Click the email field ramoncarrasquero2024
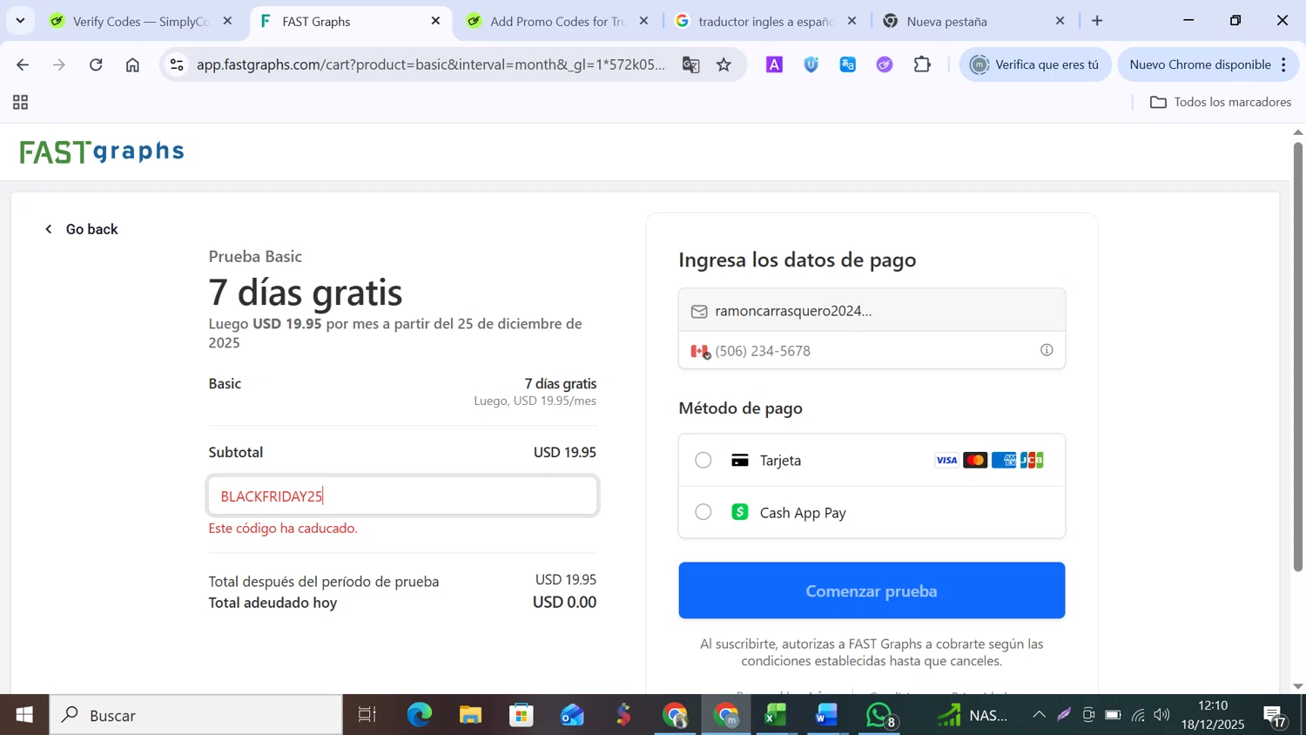Image resolution: width=1306 pixels, height=735 pixels. point(872,310)
